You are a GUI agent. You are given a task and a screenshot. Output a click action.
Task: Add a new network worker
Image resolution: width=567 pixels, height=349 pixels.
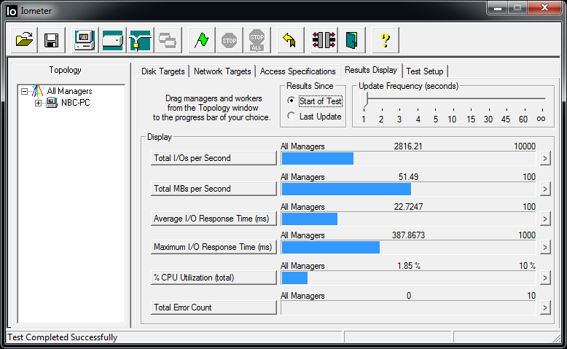coord(141,40)
